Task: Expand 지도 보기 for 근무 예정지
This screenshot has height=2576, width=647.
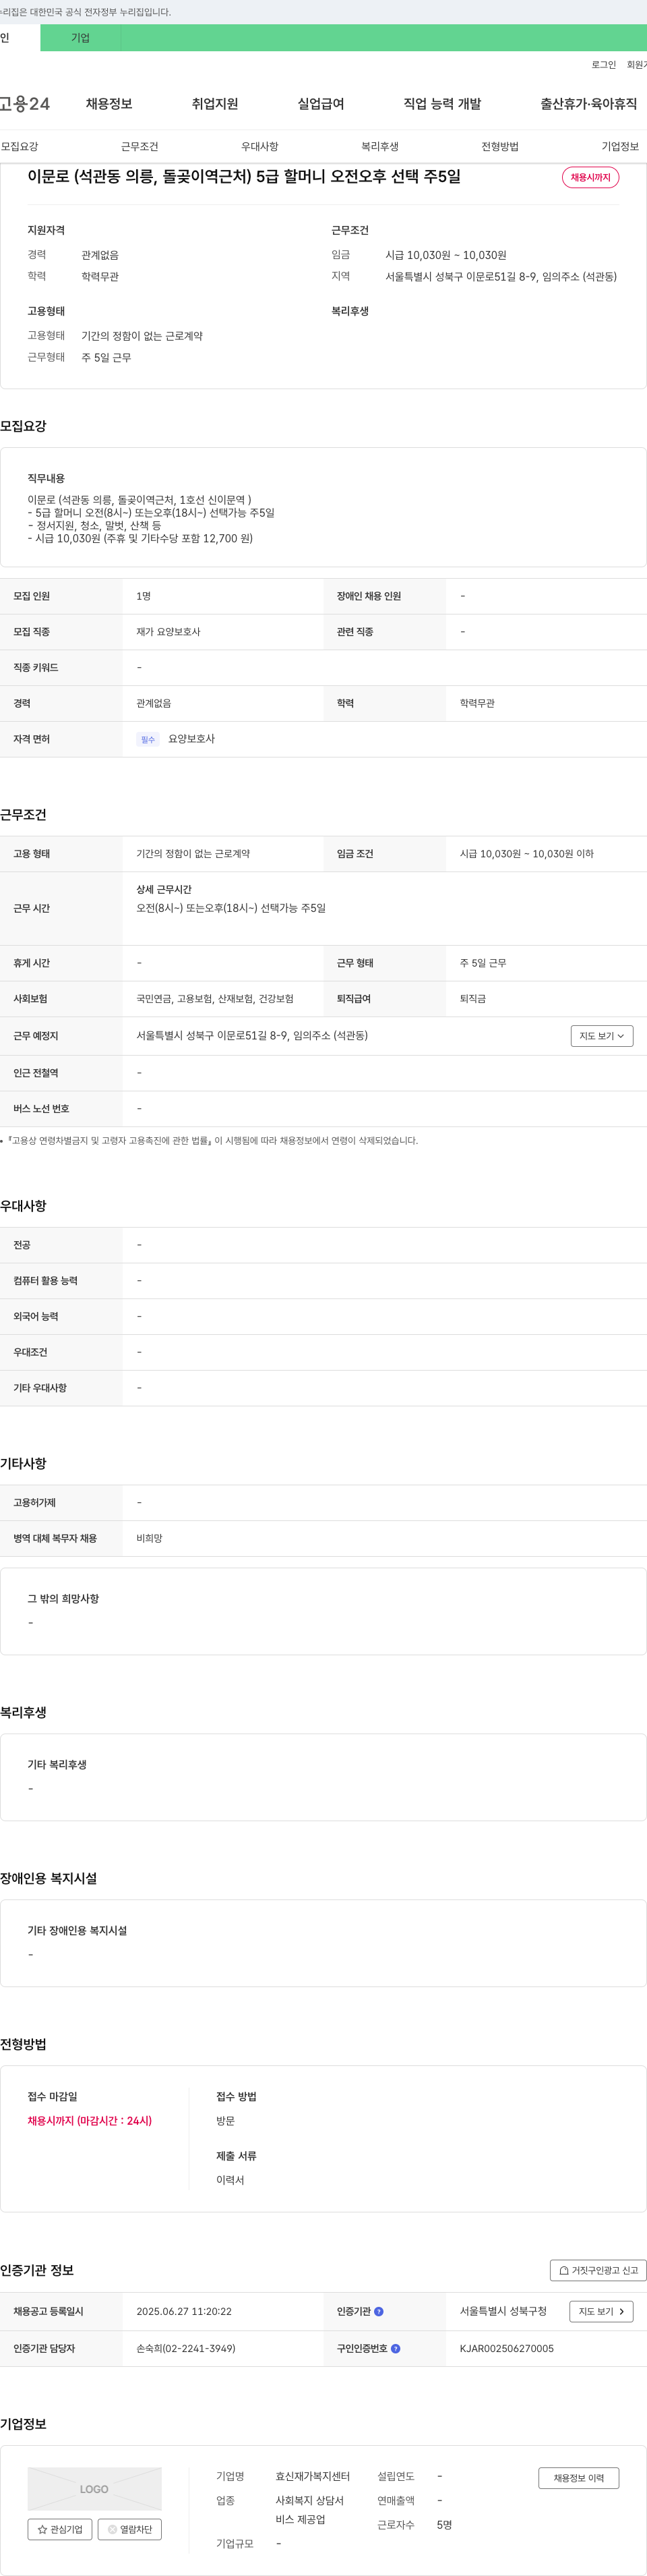Action: (x=602, y=1036)
